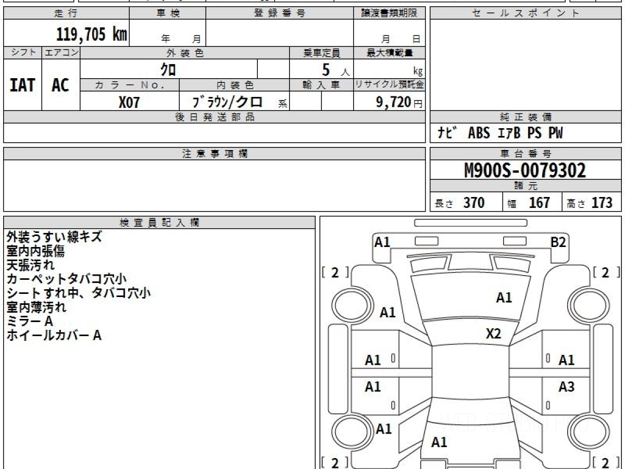
Task: Click the empty セールスポイント field
Action: pos(526,65)
